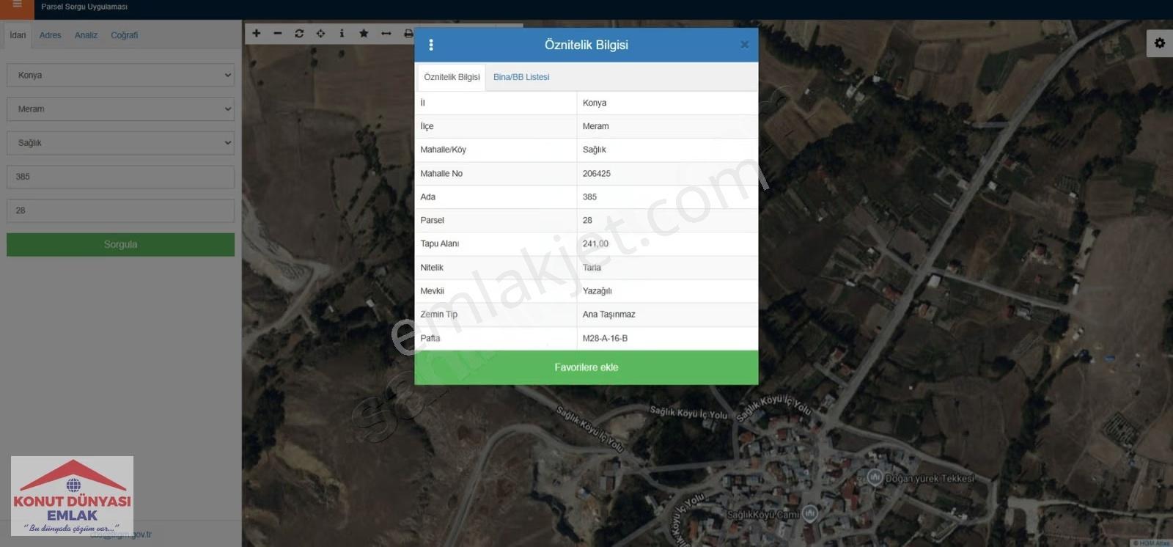Activate the locate crosshair tool
This screenshot has height=547, width=1173.
pyautogui.click(x=320, y=33)
